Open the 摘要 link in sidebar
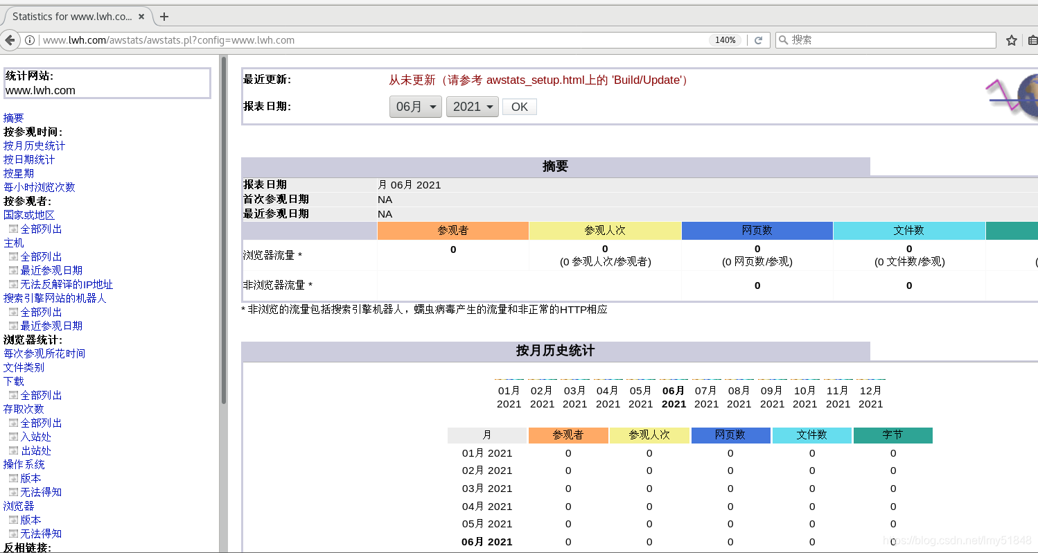1038x553 pixels. tap(14, 118)
